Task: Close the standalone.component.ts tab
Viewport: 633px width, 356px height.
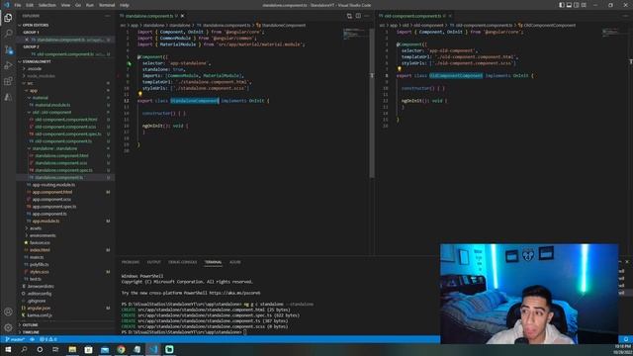Action: (182, 16)
